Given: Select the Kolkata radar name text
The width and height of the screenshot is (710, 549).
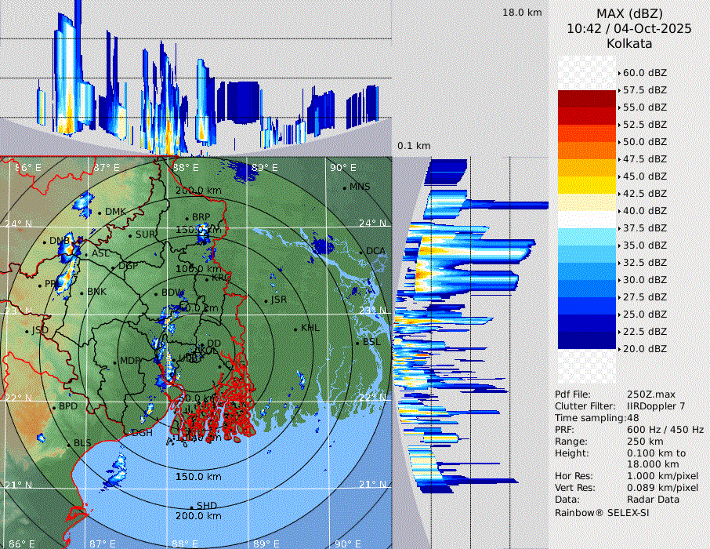Looking at the screenshot, I should (x=628, y=43).
